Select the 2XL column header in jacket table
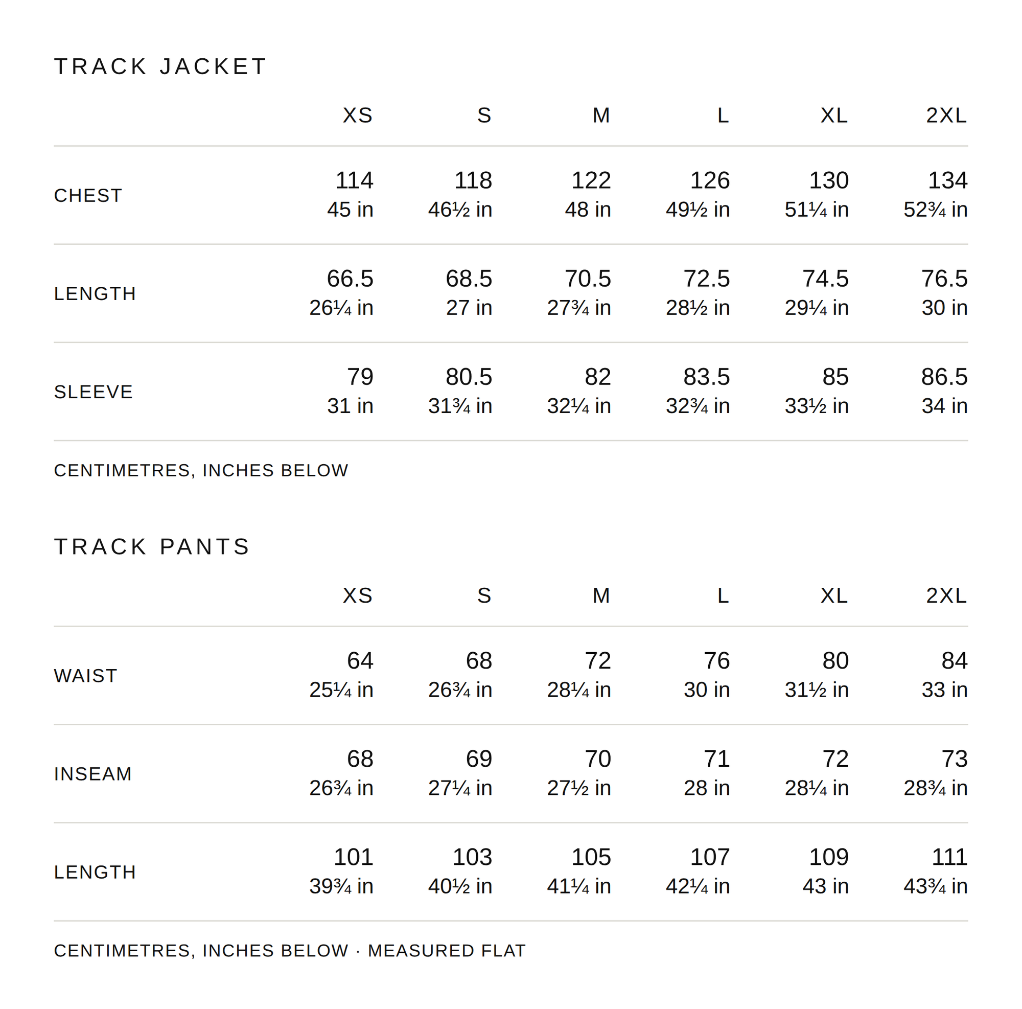1022x1009 pixels. pyautogui.click(x=946, y=116)
